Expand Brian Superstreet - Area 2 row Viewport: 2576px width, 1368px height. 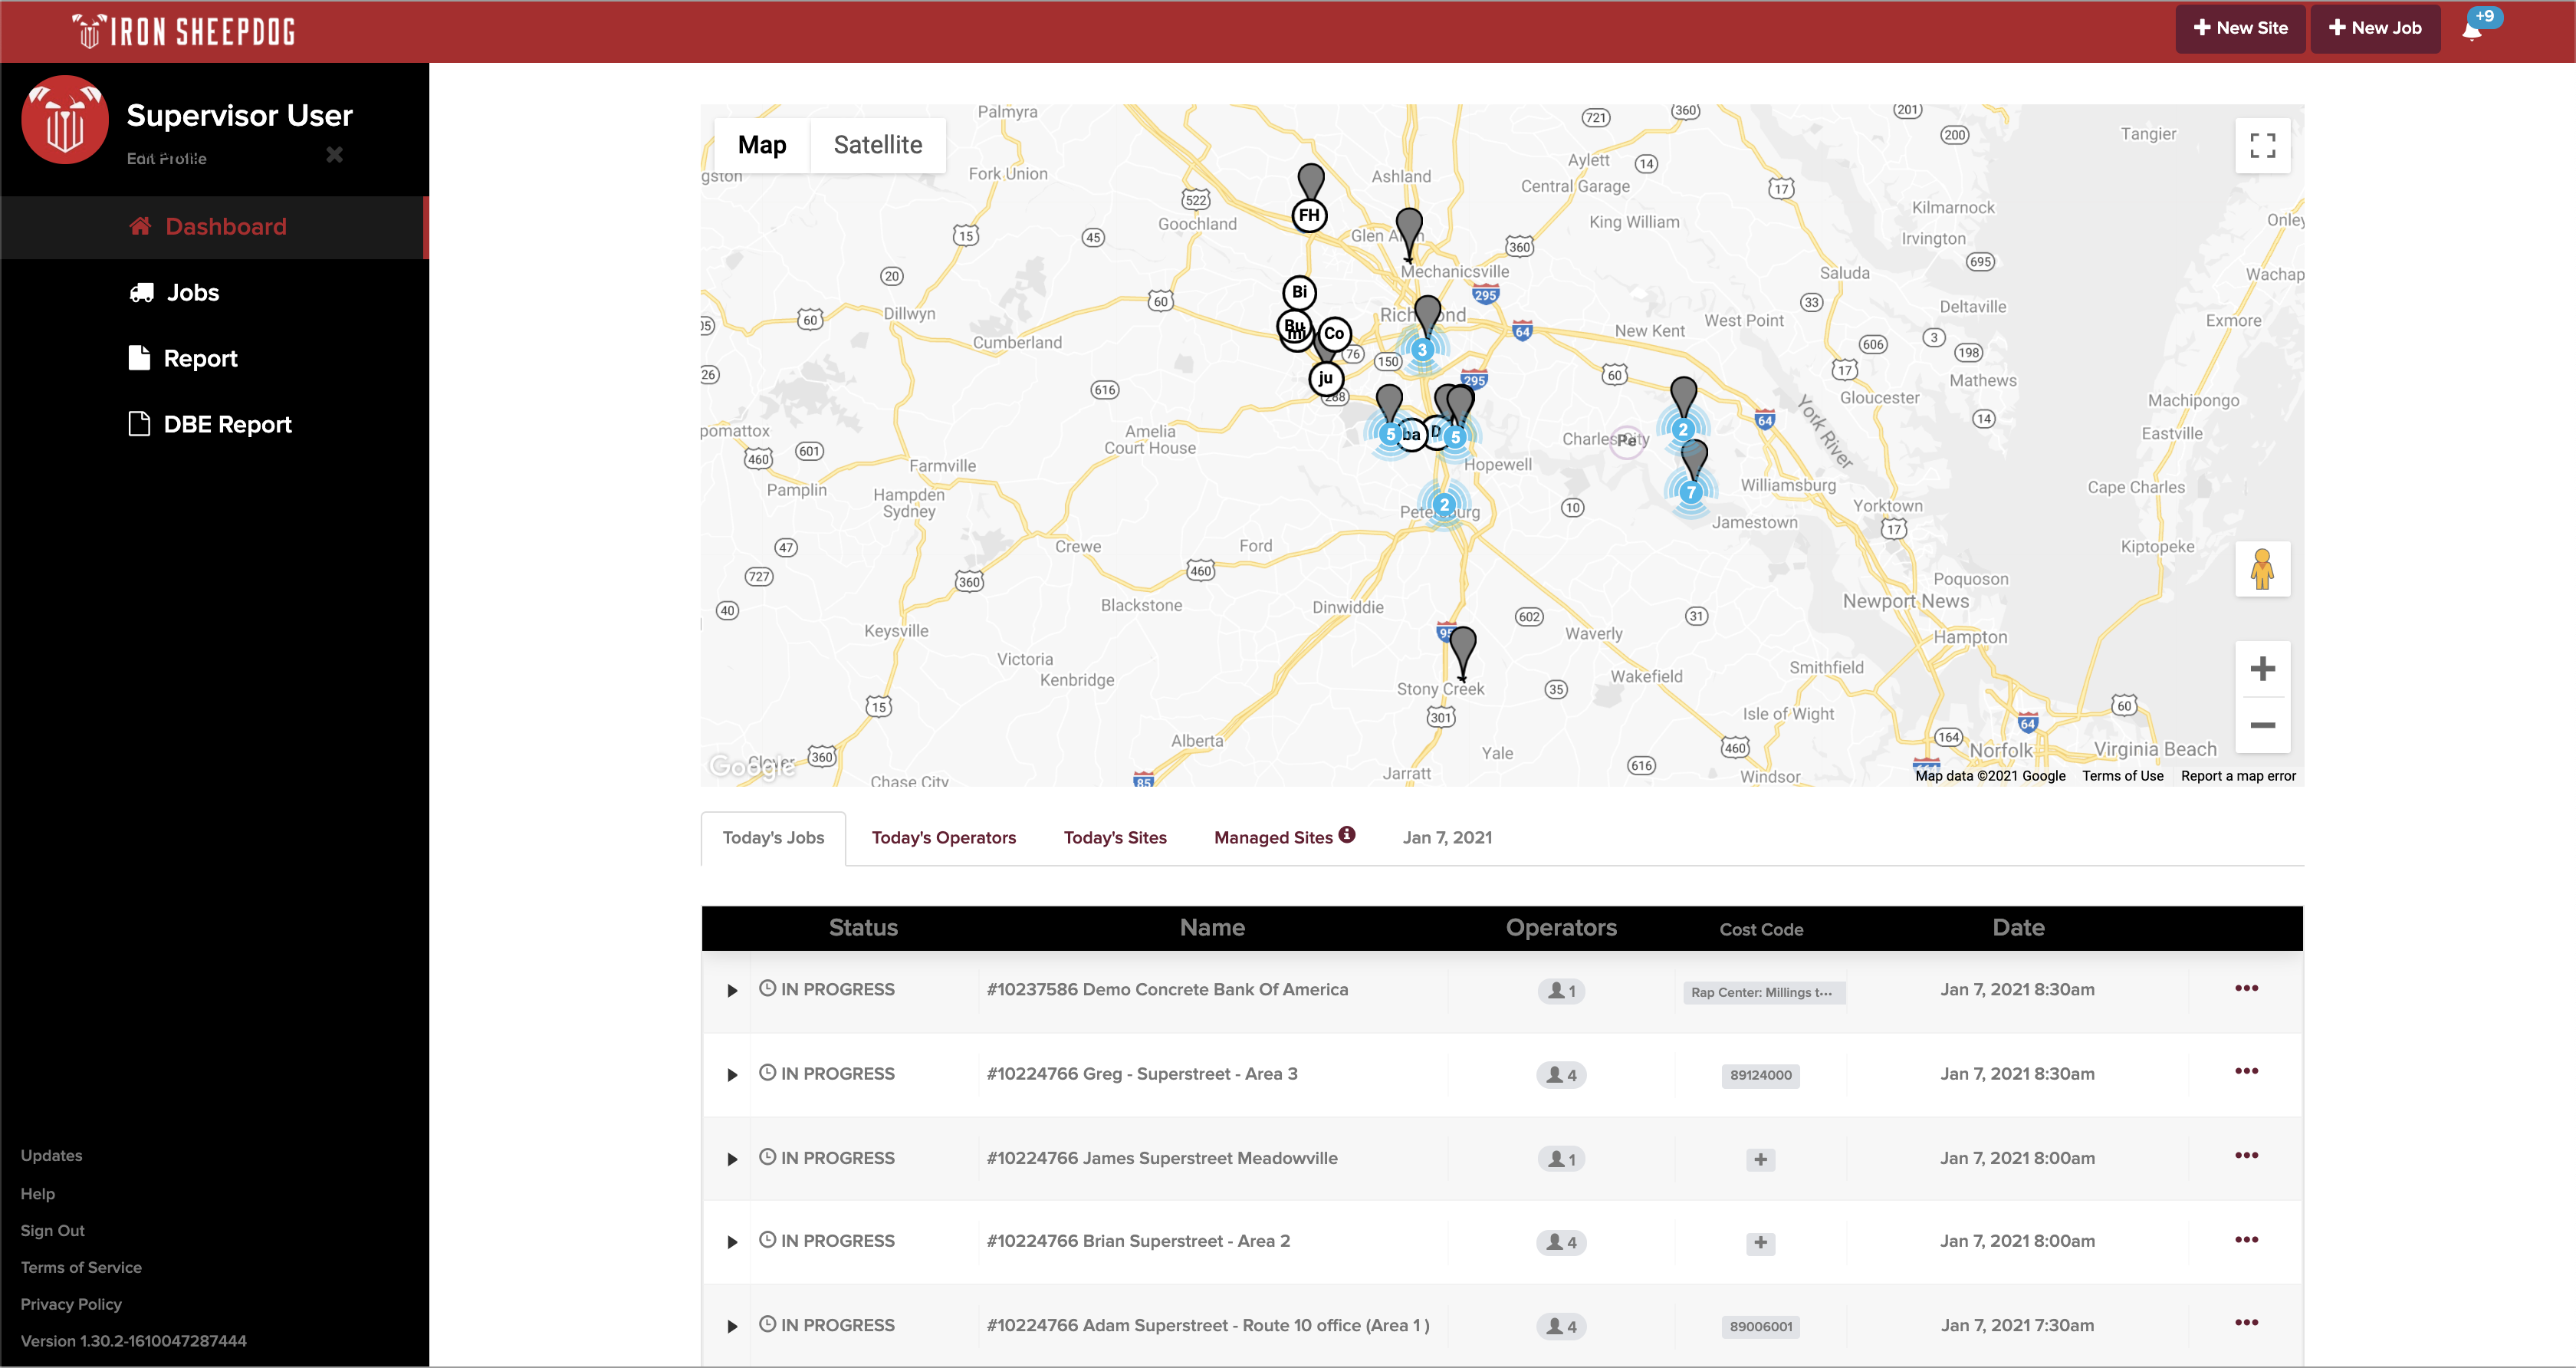pos(732,1242)
